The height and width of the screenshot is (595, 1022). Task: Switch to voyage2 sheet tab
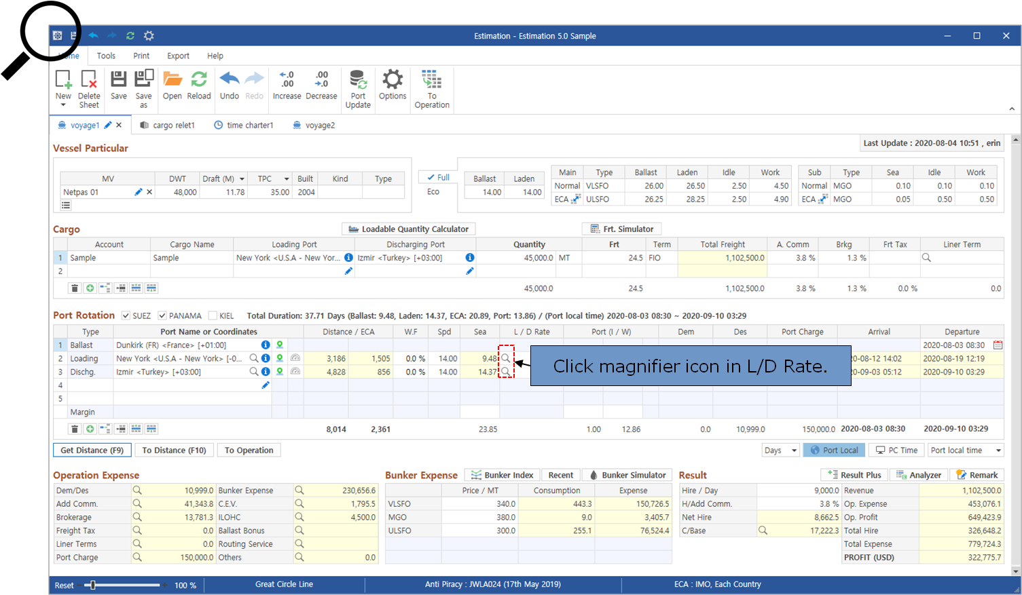coord(313,125)
